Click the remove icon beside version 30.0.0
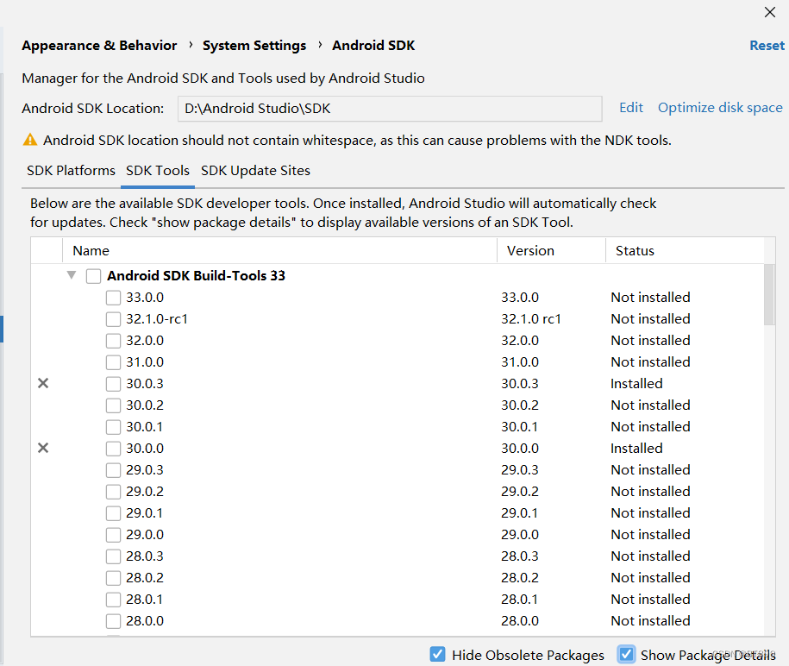The image size is (789, 666). [42, 448]
